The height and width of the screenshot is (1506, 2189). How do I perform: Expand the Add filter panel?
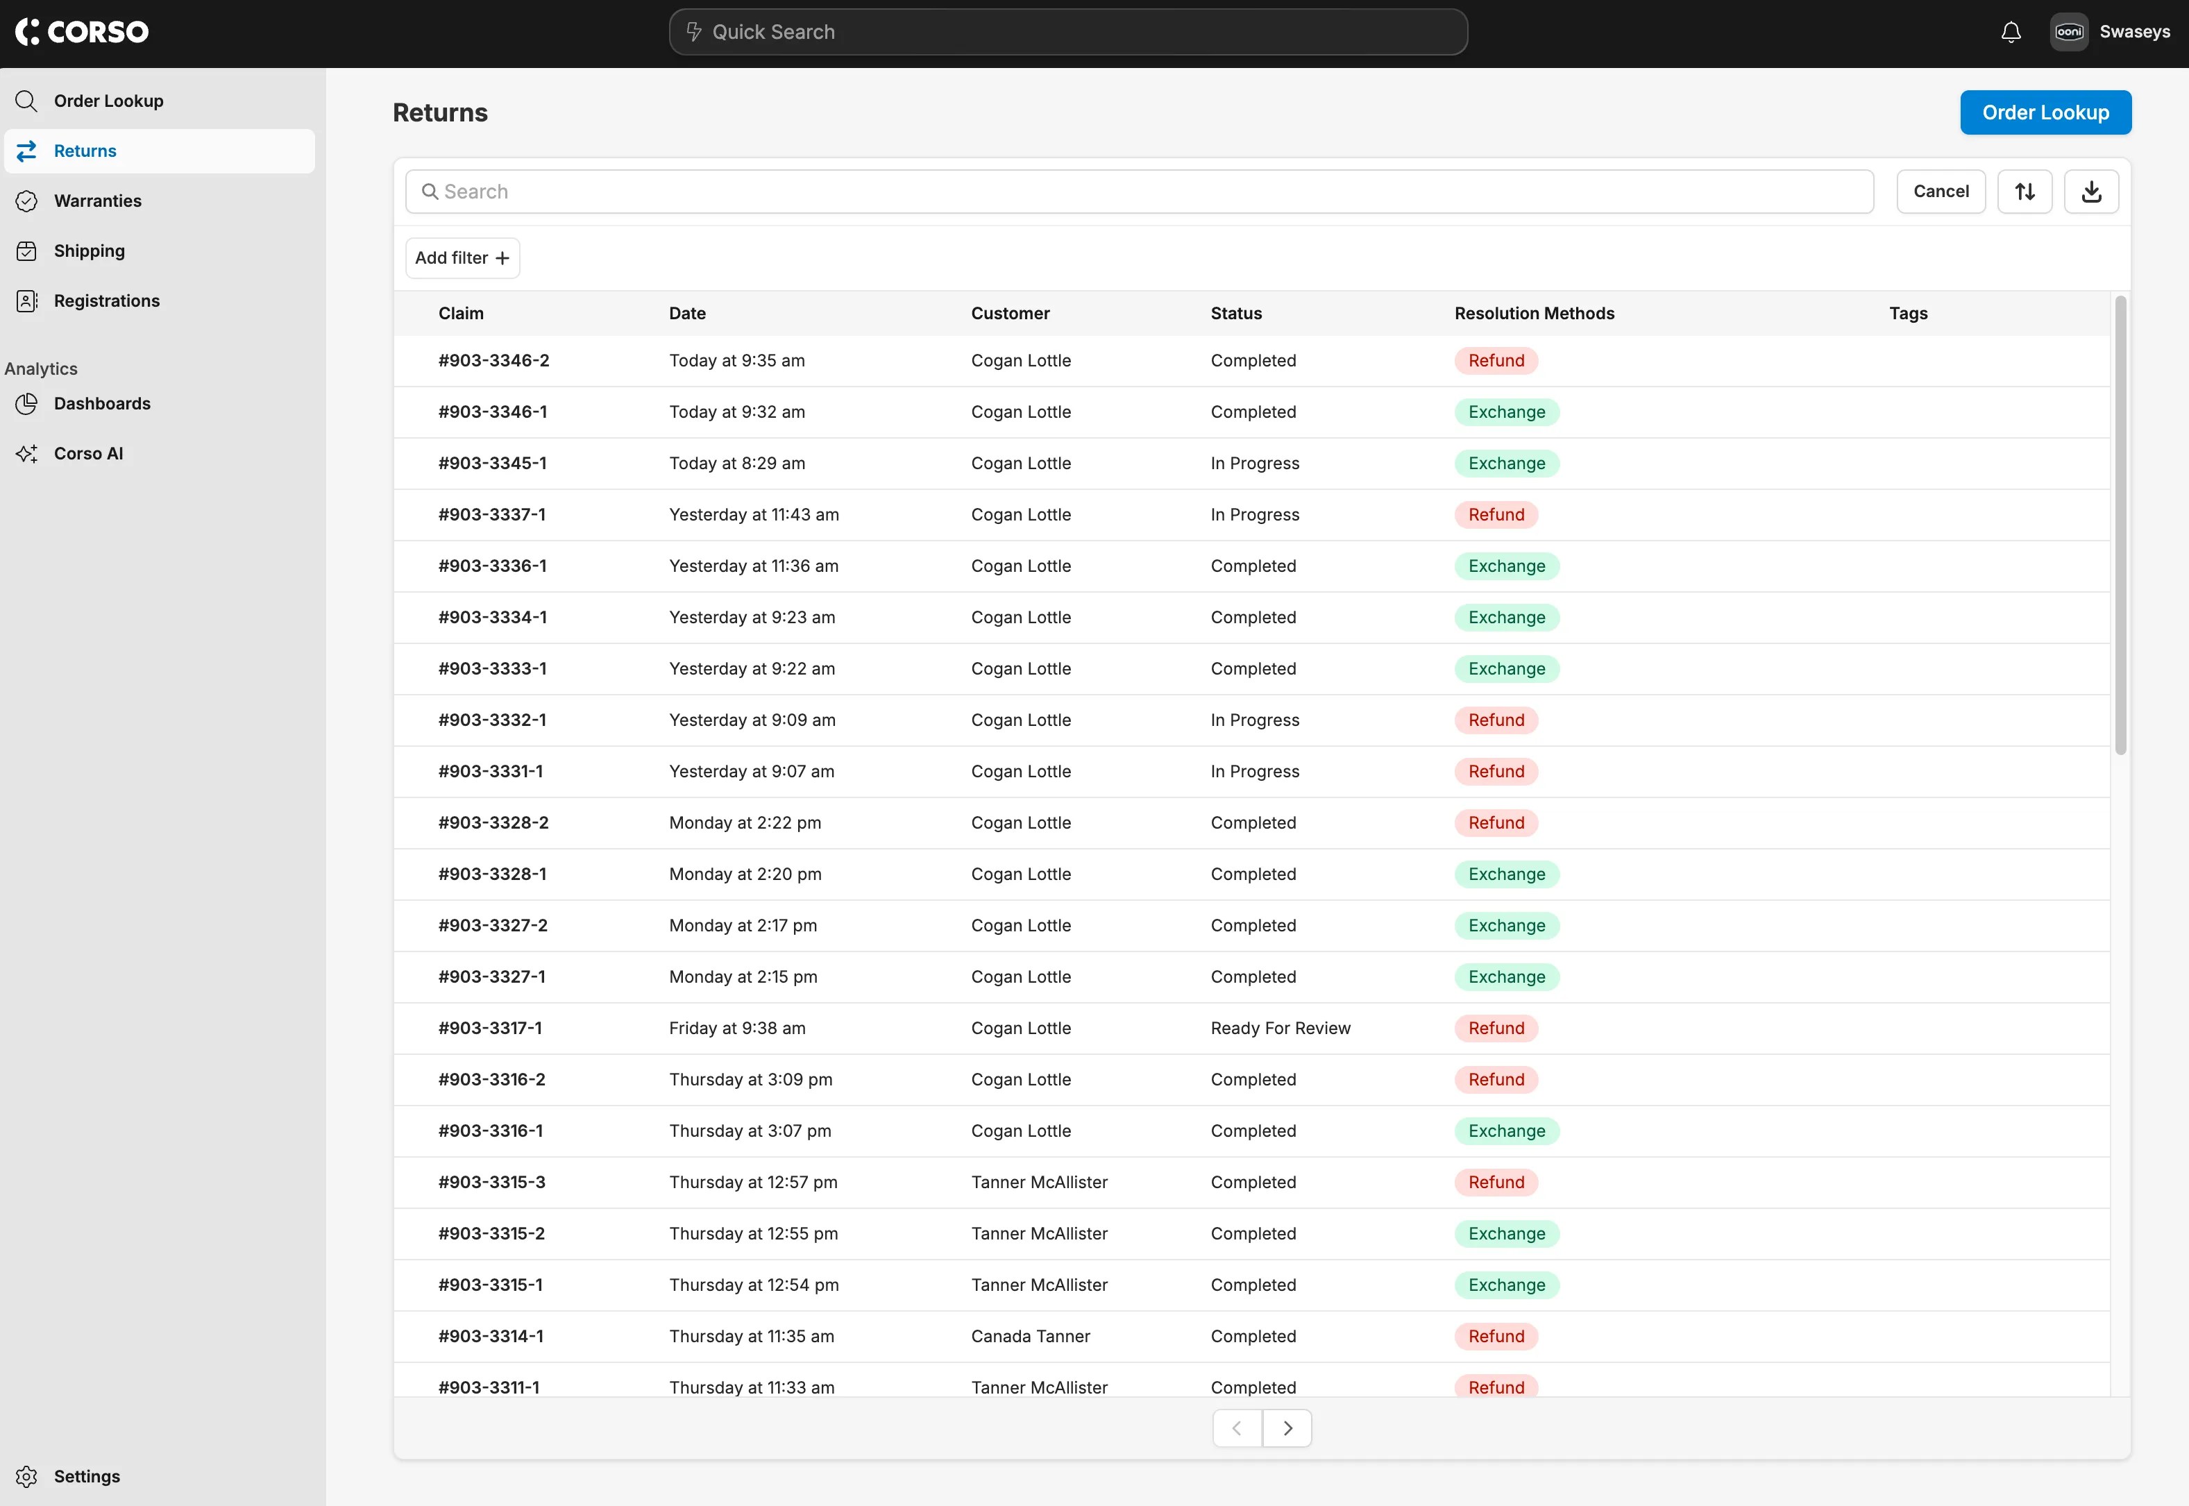pos(462,257)
